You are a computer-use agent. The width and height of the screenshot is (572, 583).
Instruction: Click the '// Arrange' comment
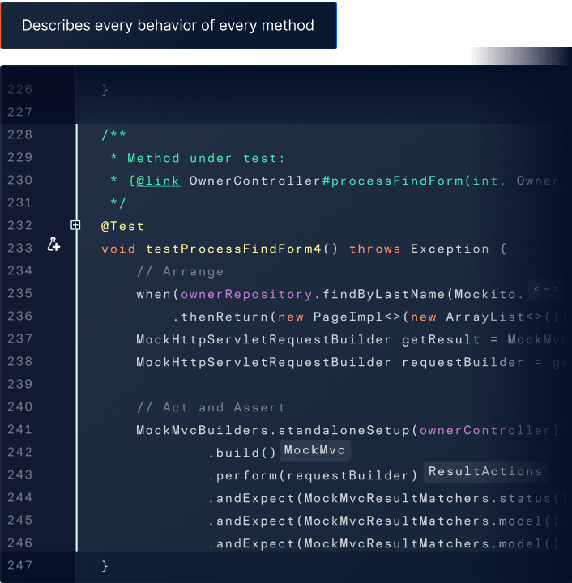(x=180, y=271)
